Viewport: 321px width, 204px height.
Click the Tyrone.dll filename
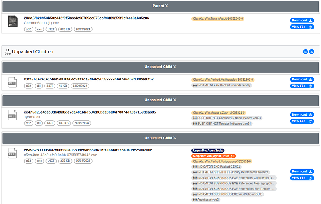[x=32, y=117]
